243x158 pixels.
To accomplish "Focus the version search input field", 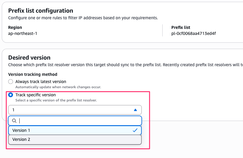I will pyautogui.click(x=79, y=121).
